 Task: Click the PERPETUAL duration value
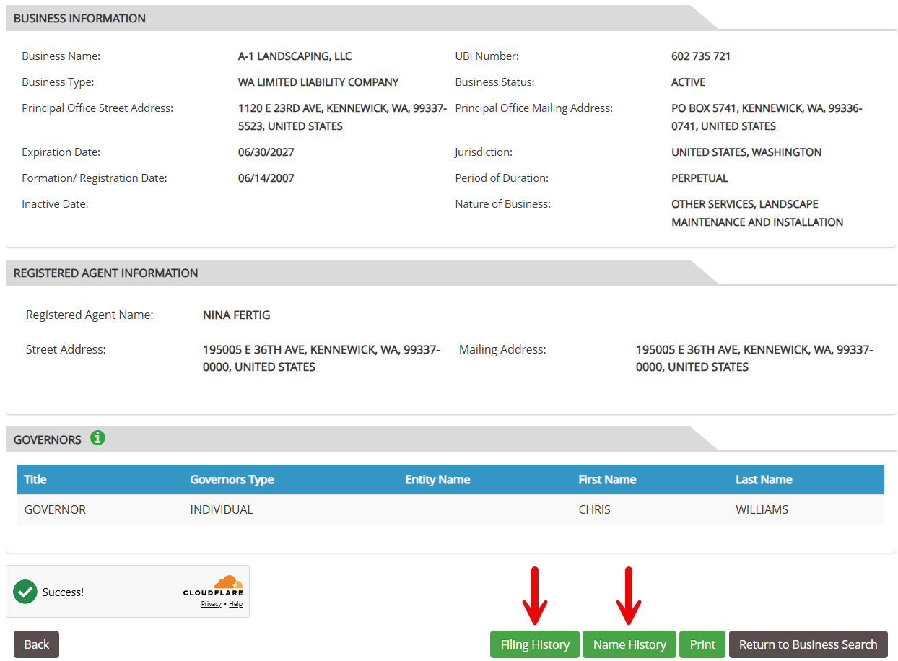(x=699, y=178)
